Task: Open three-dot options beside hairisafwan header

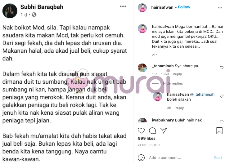Action: click(x=220, y=8)
